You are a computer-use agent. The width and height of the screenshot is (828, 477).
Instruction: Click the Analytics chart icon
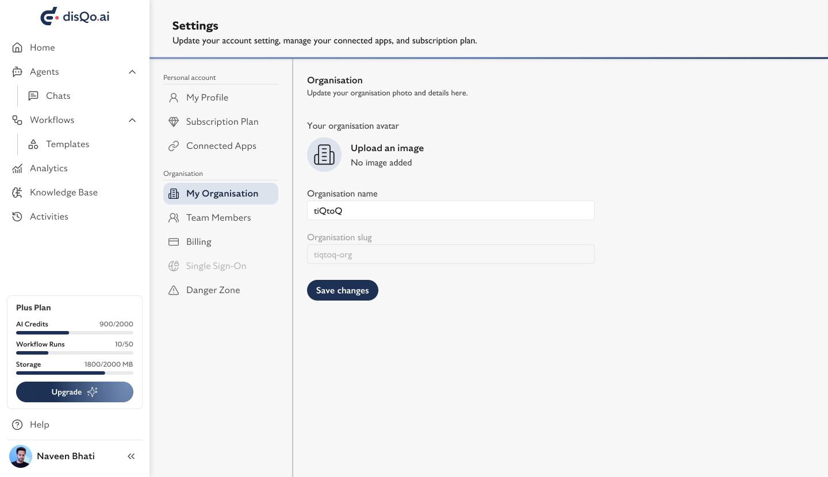(17, 168)
